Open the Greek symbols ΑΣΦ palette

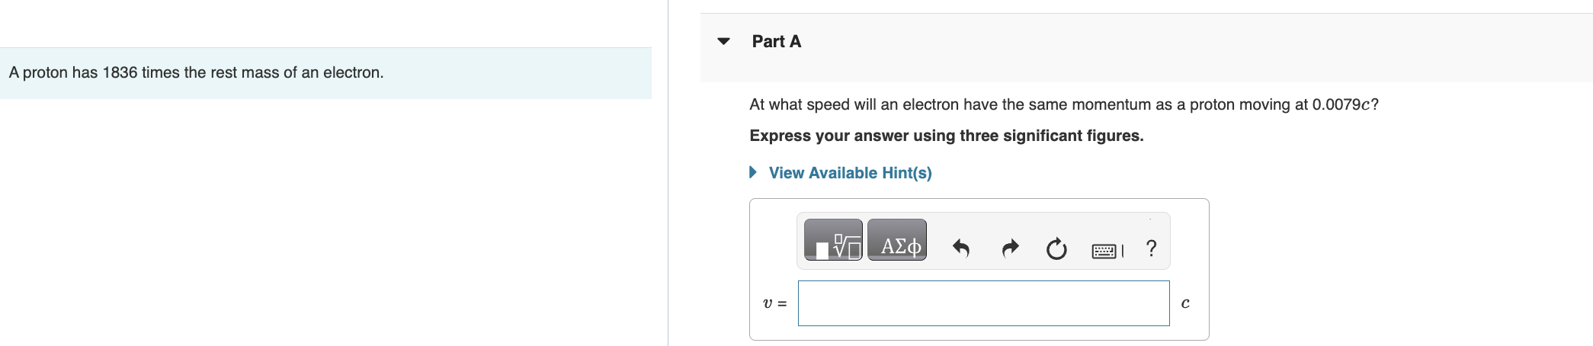pyautogui.click(x=897, y=240)
